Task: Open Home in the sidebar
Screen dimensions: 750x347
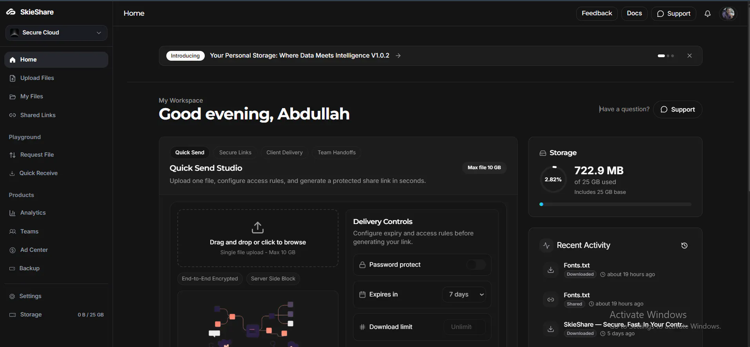Action: pyautogui.click(x=56, y=60)
